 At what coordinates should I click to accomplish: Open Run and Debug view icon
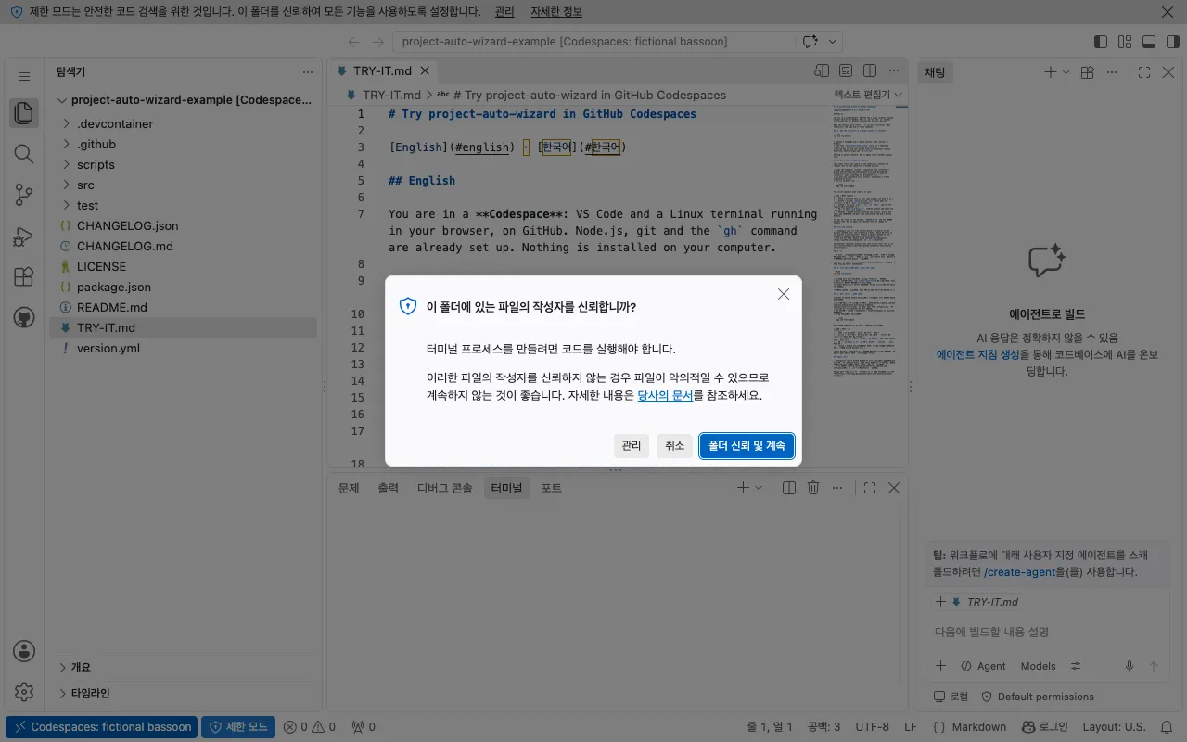pyautogui.click(x=24, y=236)
